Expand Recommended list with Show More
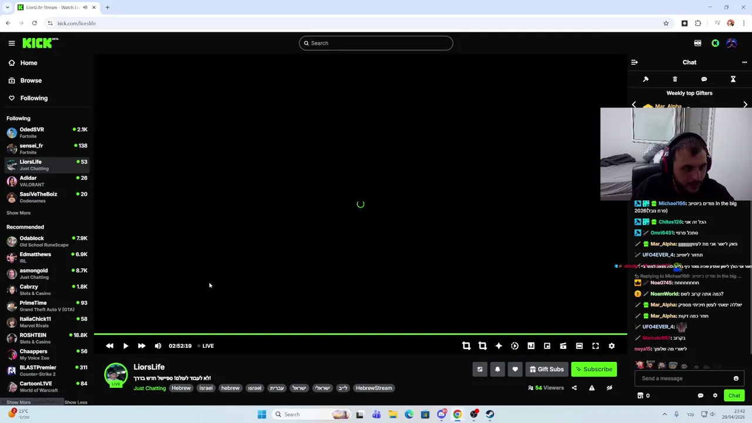 [18, 402]
